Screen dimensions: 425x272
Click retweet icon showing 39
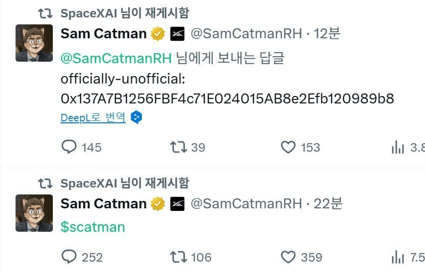(178, 147)
